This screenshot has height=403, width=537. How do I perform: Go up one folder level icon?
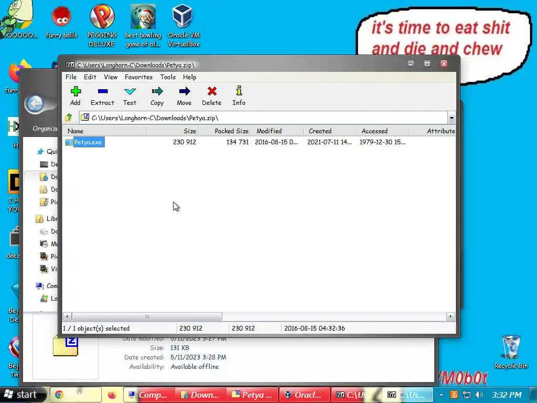pos(69,118)
